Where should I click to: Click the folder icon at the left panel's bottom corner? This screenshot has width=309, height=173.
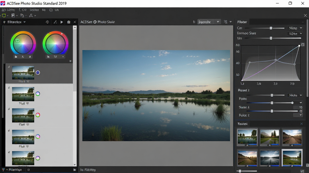coord(75,170)
